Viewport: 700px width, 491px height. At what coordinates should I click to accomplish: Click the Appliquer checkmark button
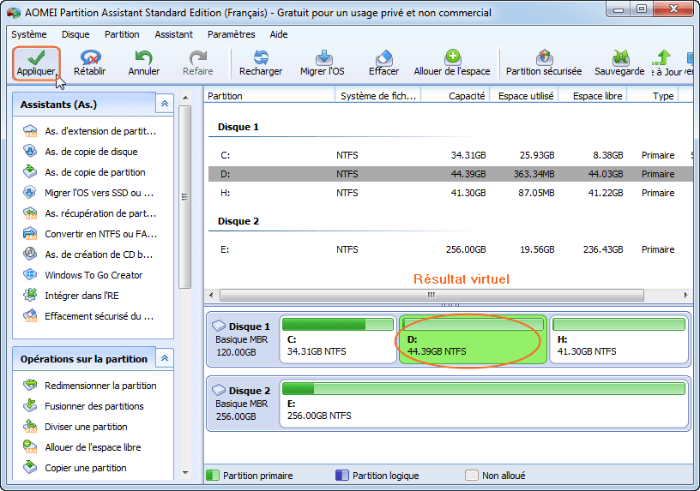(x=36, y=63)
